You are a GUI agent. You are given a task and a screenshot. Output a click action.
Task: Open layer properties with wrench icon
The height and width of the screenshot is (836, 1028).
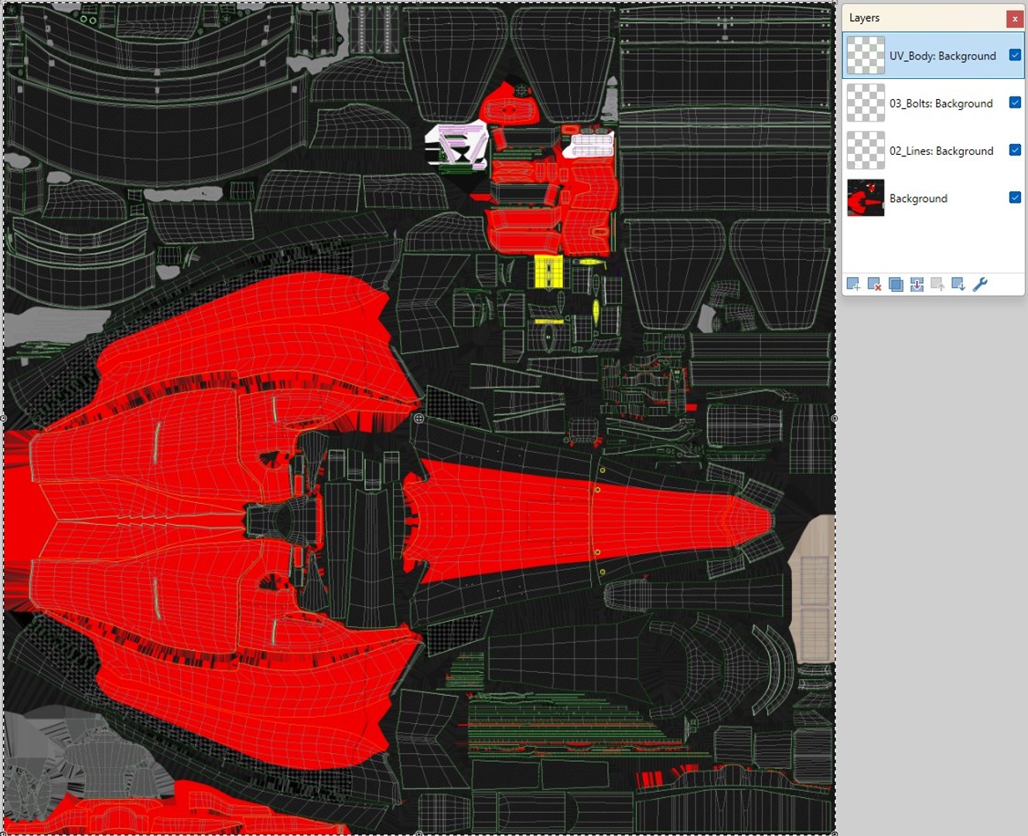(980, 284)
